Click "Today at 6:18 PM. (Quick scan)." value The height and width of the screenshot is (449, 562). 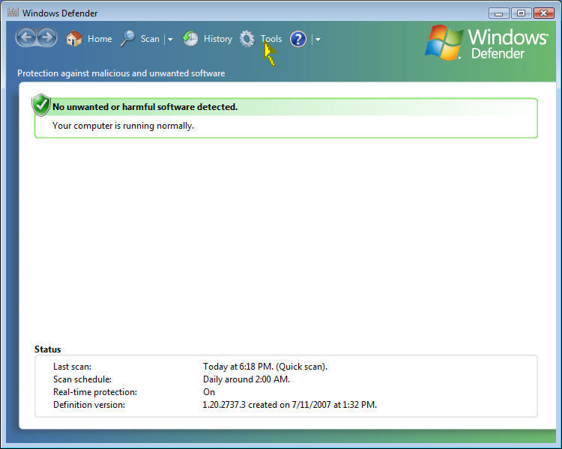point(265,367)
